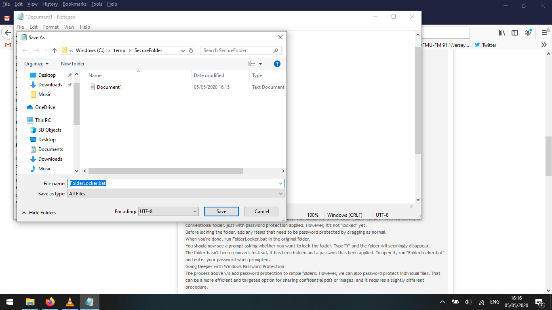552x310 pixels.
Task: Click the horizontal scrollbar in file list
Action: (166, 171)
